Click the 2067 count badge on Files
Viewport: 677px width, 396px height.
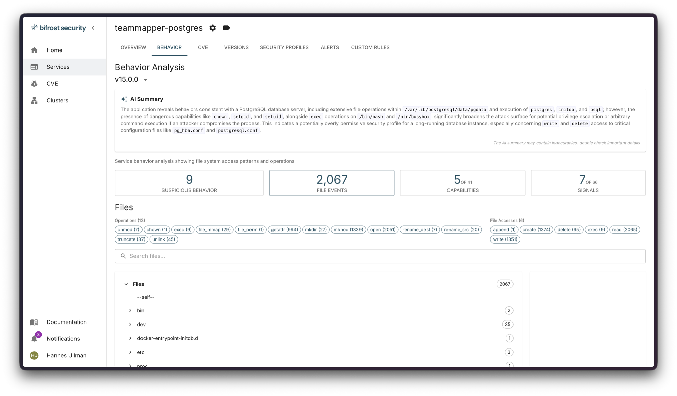pyautogui.click(x=505, y=284)
